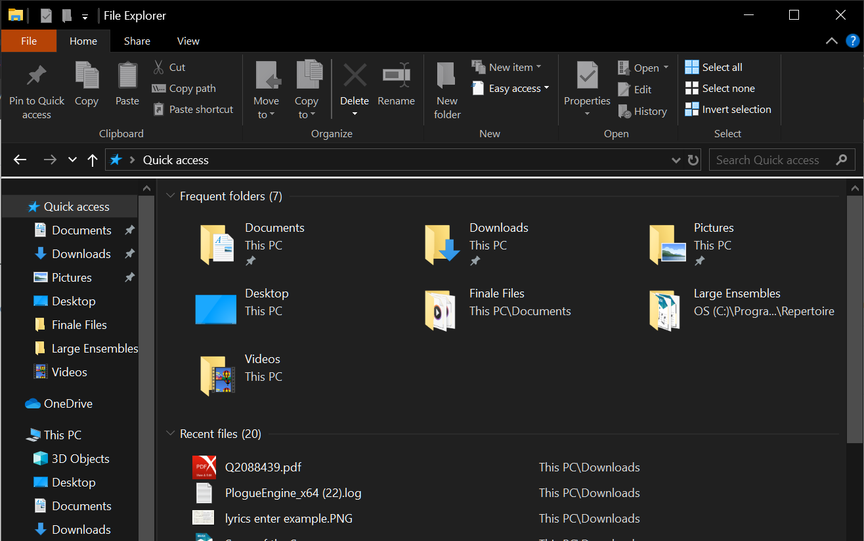Open the address bar history dropdown
The image size is (864, 541).
click(x=676, y=160)
